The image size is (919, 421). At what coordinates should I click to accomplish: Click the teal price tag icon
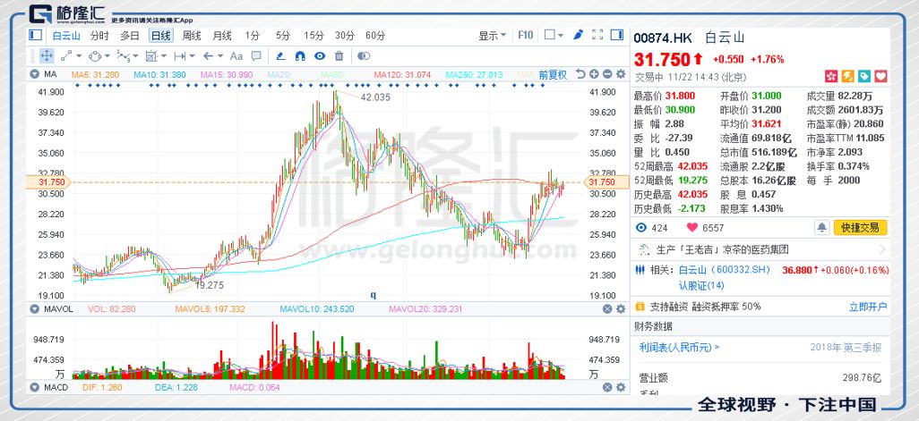pyautogui.click(x=863, y=76)
